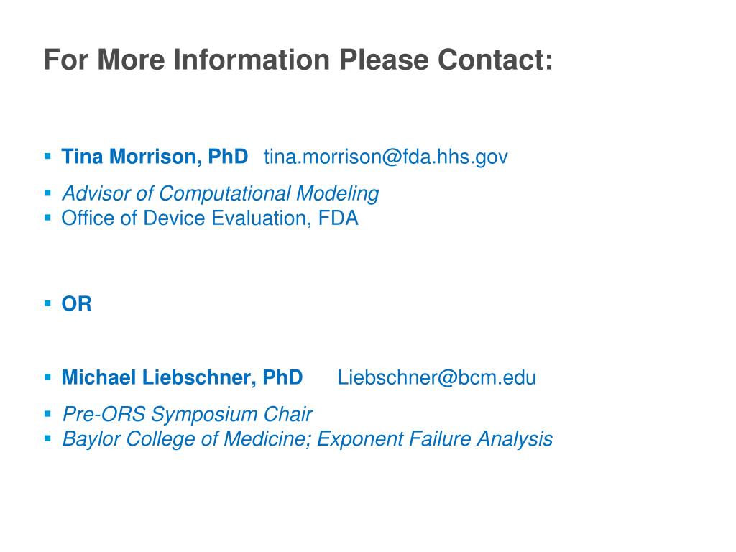Click the Liebschner@bcm.edu email address
Screen dimensions: 736x552
click(x=436, y=377)
